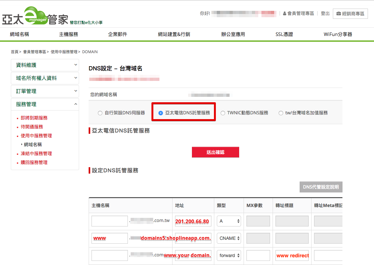Open the record type dropdown showing A

click(x=229, y=221)
